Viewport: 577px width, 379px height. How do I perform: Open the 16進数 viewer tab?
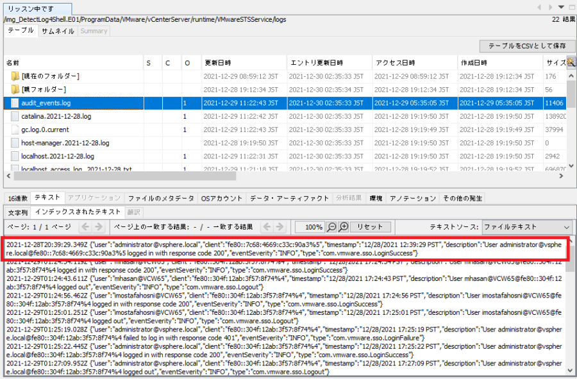[17, 198]
